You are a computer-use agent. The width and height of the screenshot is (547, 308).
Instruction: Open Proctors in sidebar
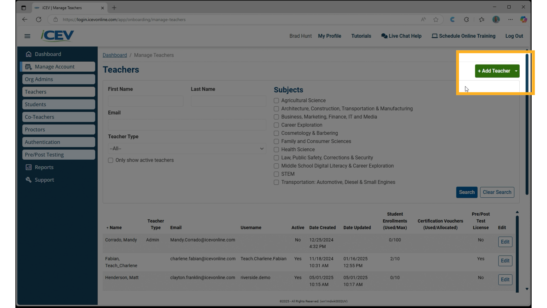59,129
